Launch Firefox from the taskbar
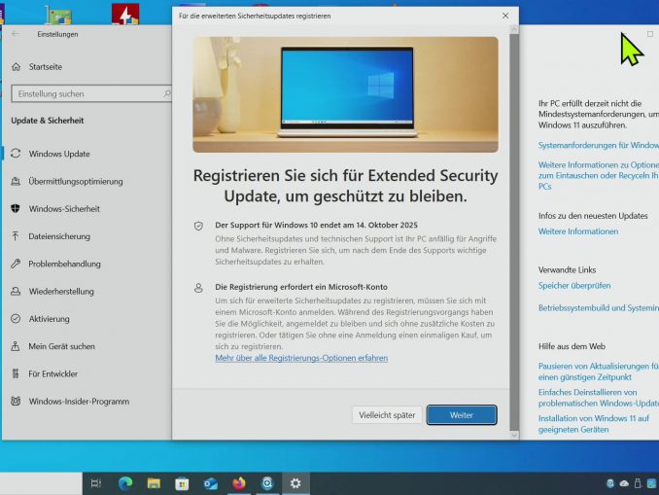The image size is (659, 495). pos(239,483)
